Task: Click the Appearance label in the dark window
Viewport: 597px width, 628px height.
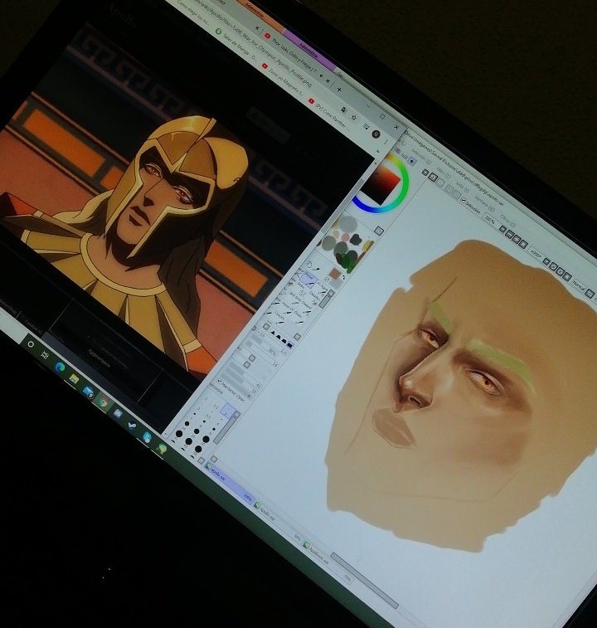Action: [99, 357]
